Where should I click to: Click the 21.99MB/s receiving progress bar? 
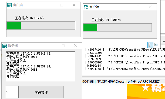tap(117, 28)
